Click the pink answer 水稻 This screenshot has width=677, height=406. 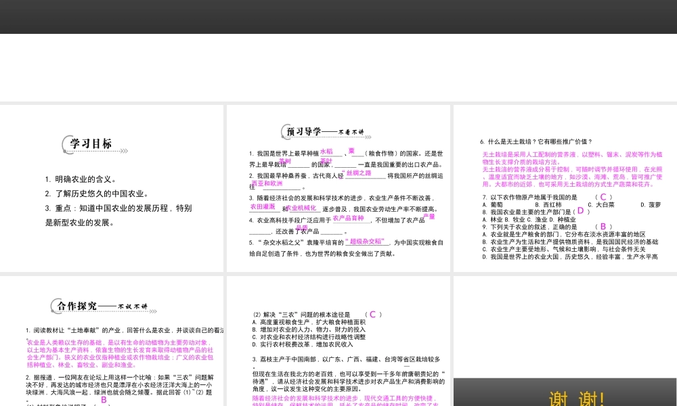(326, 152)
